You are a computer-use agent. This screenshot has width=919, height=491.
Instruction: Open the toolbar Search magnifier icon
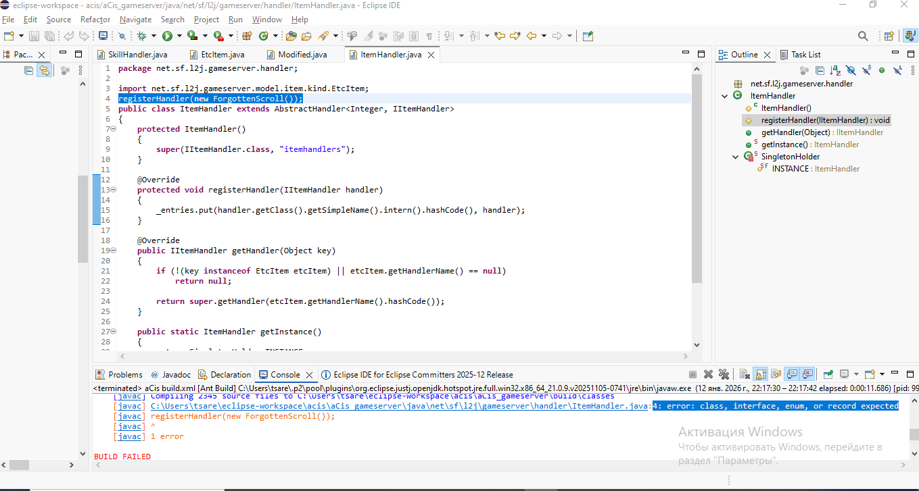click(863, 36)
